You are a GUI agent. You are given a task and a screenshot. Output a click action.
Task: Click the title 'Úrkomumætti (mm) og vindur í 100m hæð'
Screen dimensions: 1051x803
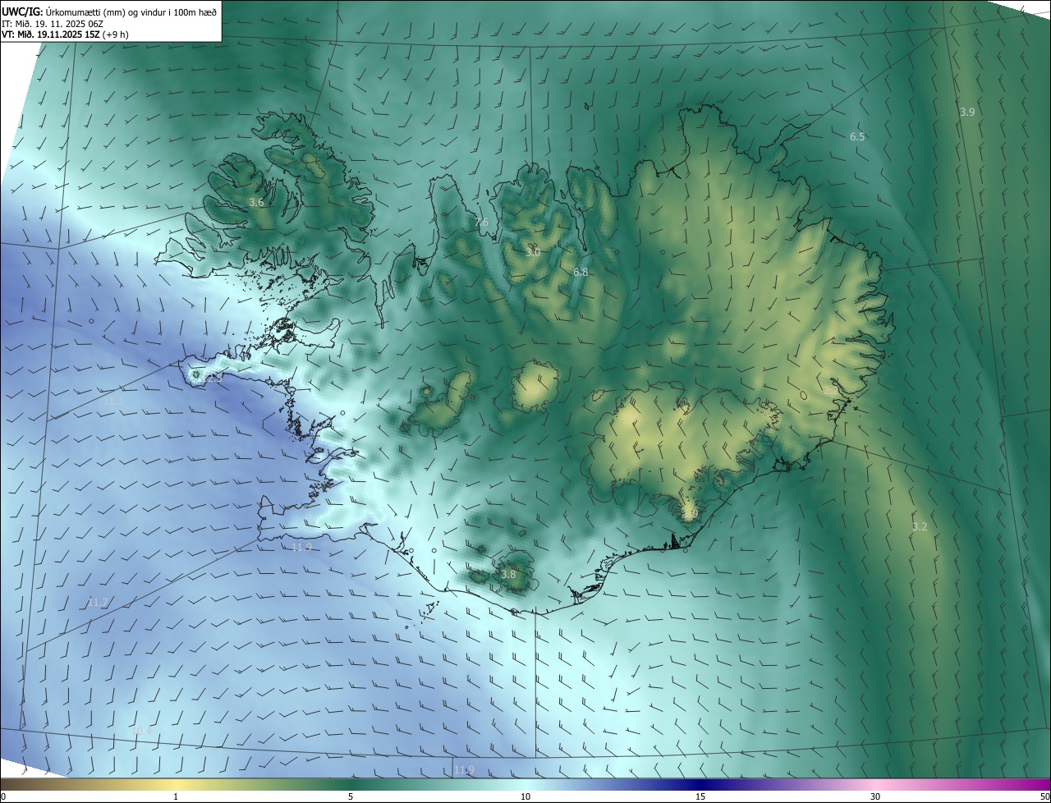click(131, 11)
